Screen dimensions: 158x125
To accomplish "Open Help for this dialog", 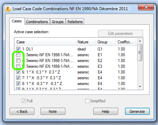I will (106, 111).
